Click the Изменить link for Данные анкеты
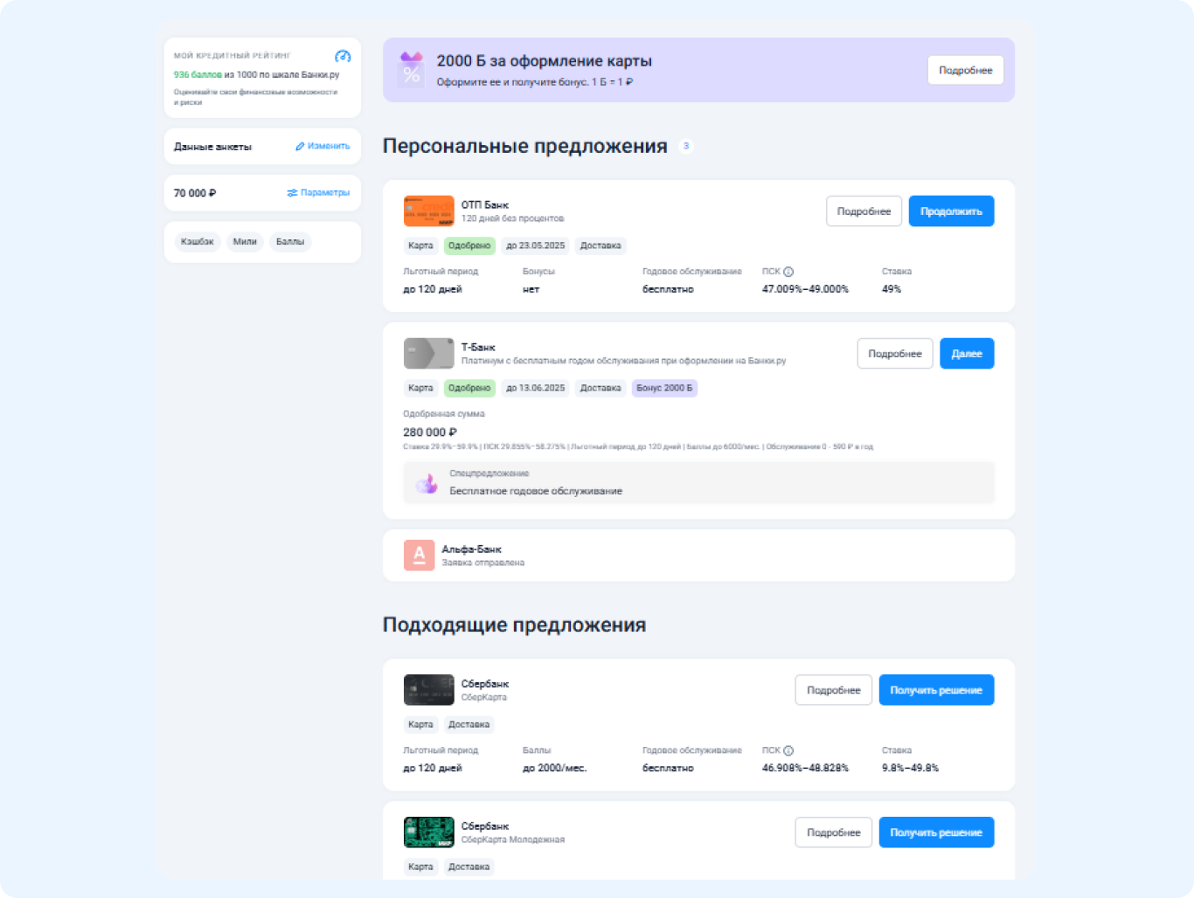 [x=323, y=147]
